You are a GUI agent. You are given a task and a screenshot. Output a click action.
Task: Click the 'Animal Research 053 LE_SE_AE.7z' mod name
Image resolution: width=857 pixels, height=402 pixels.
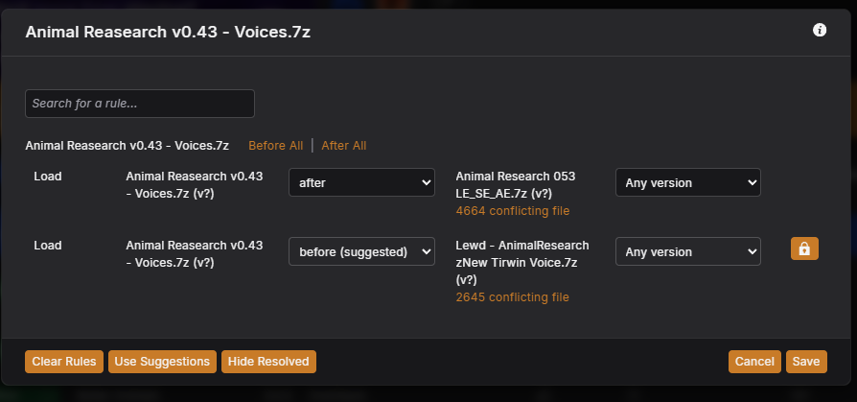point(516,185)
